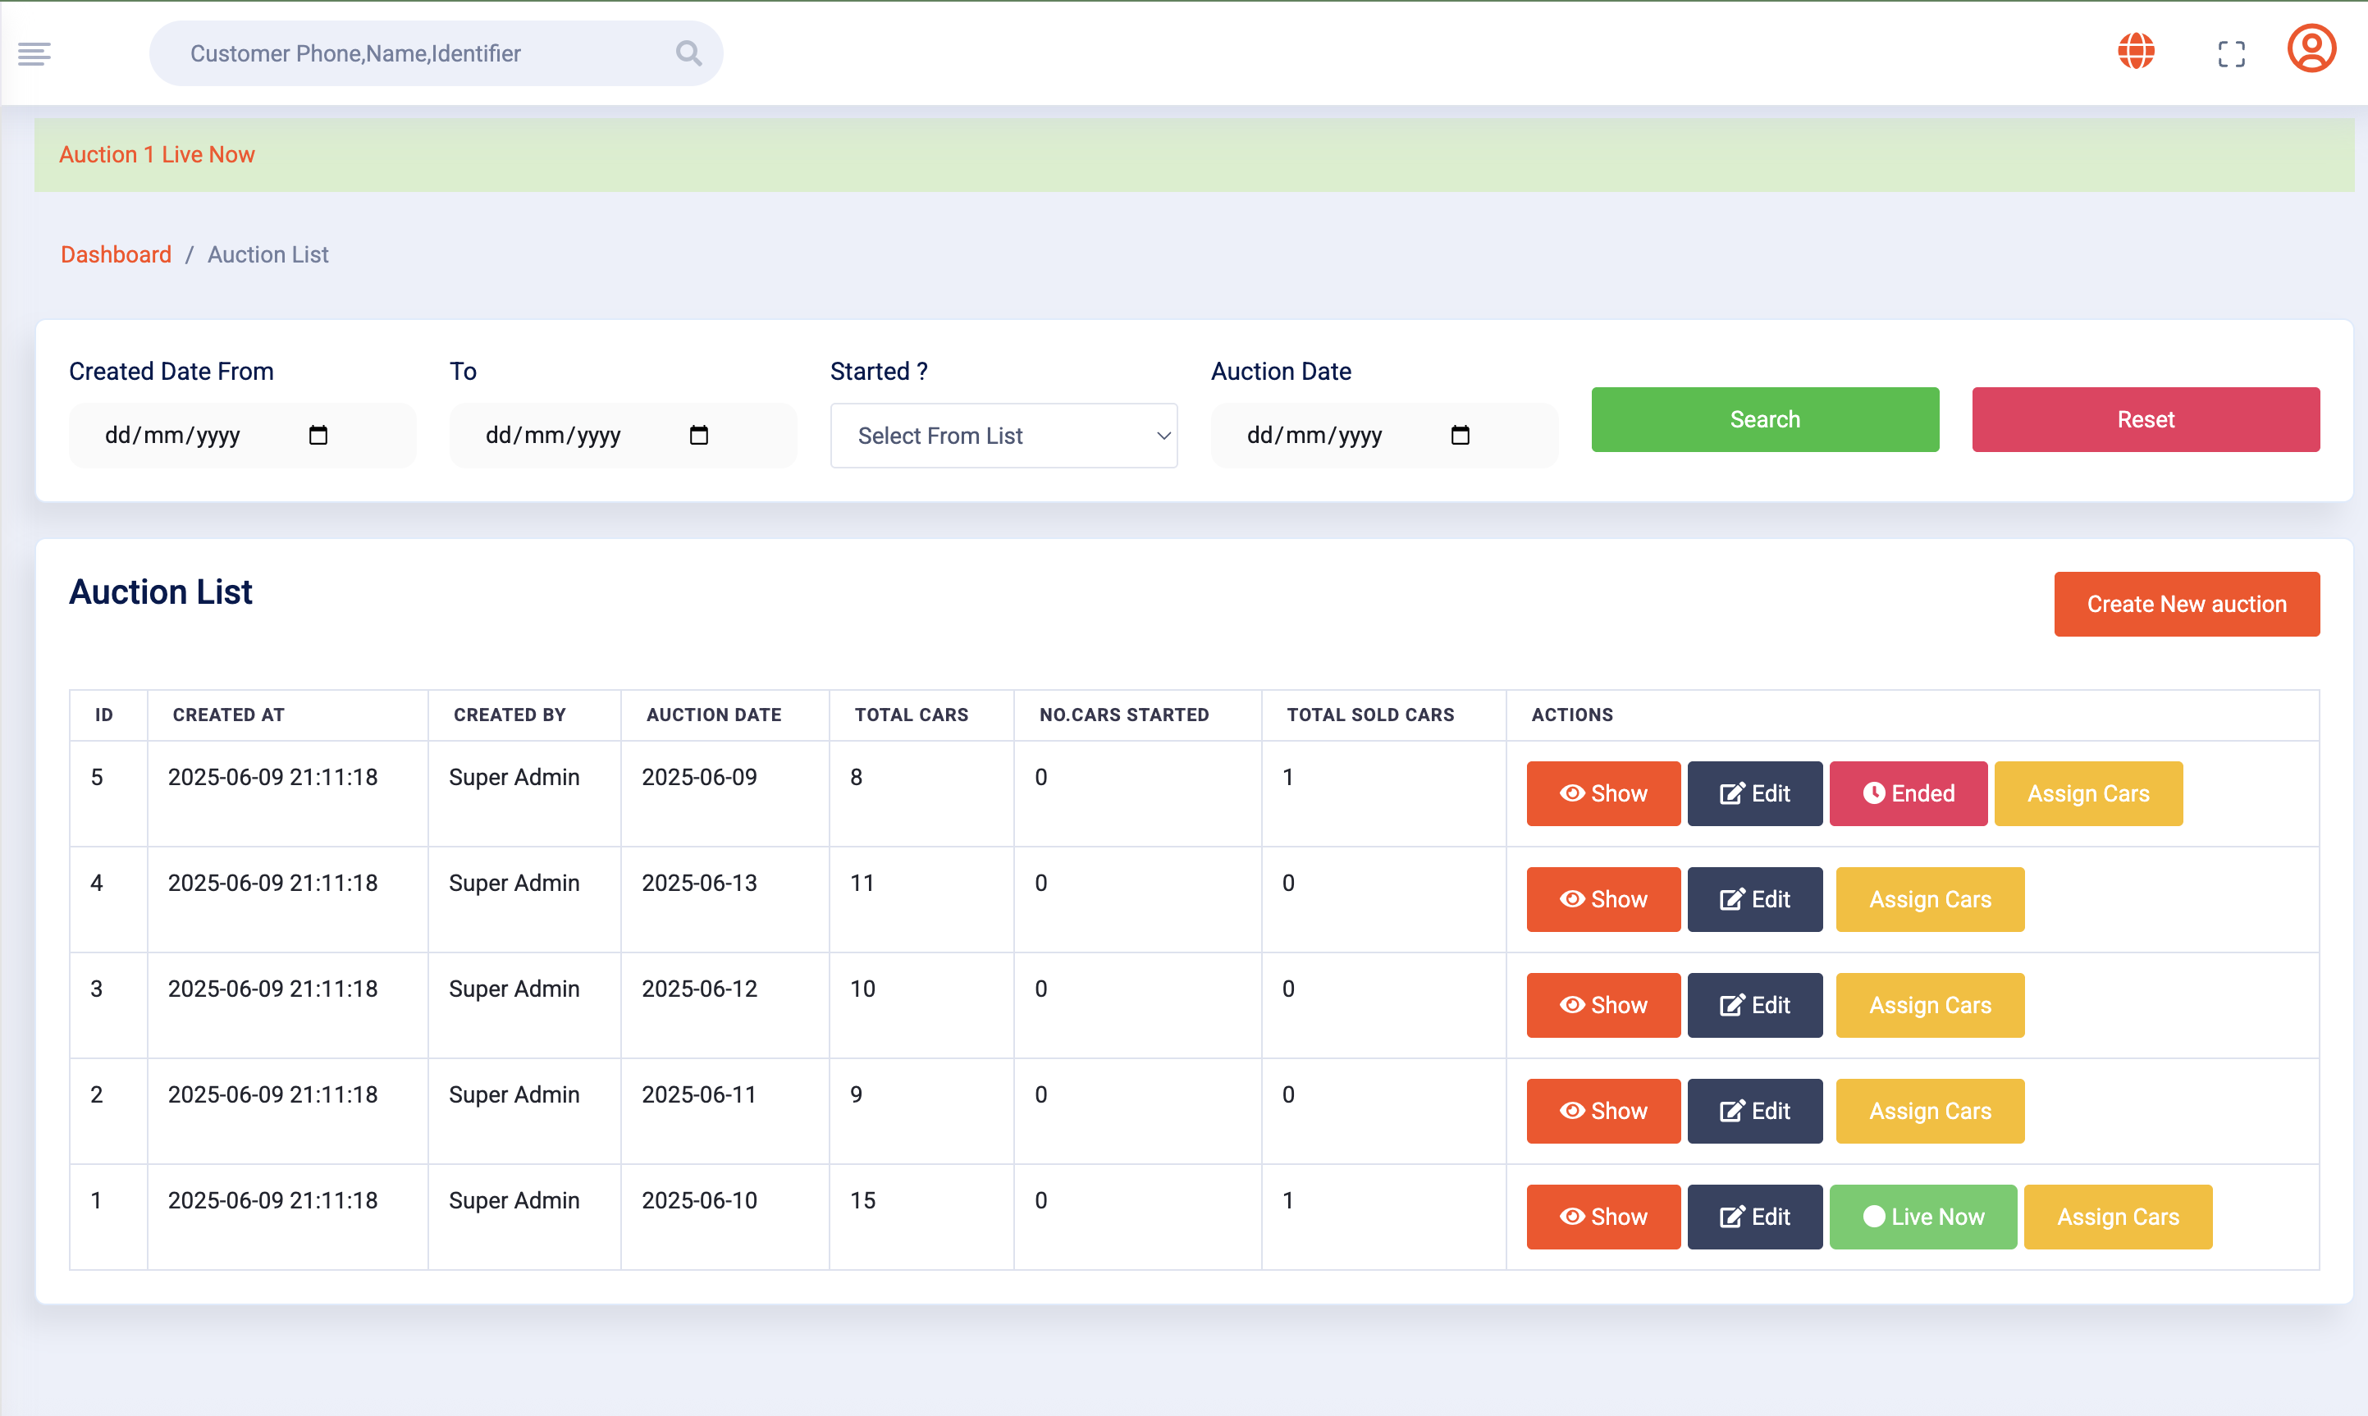Open the To date calendar picker

[x=698, y=435]
